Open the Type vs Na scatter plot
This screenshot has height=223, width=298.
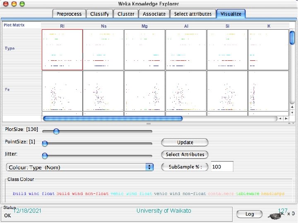click(103, 50)
